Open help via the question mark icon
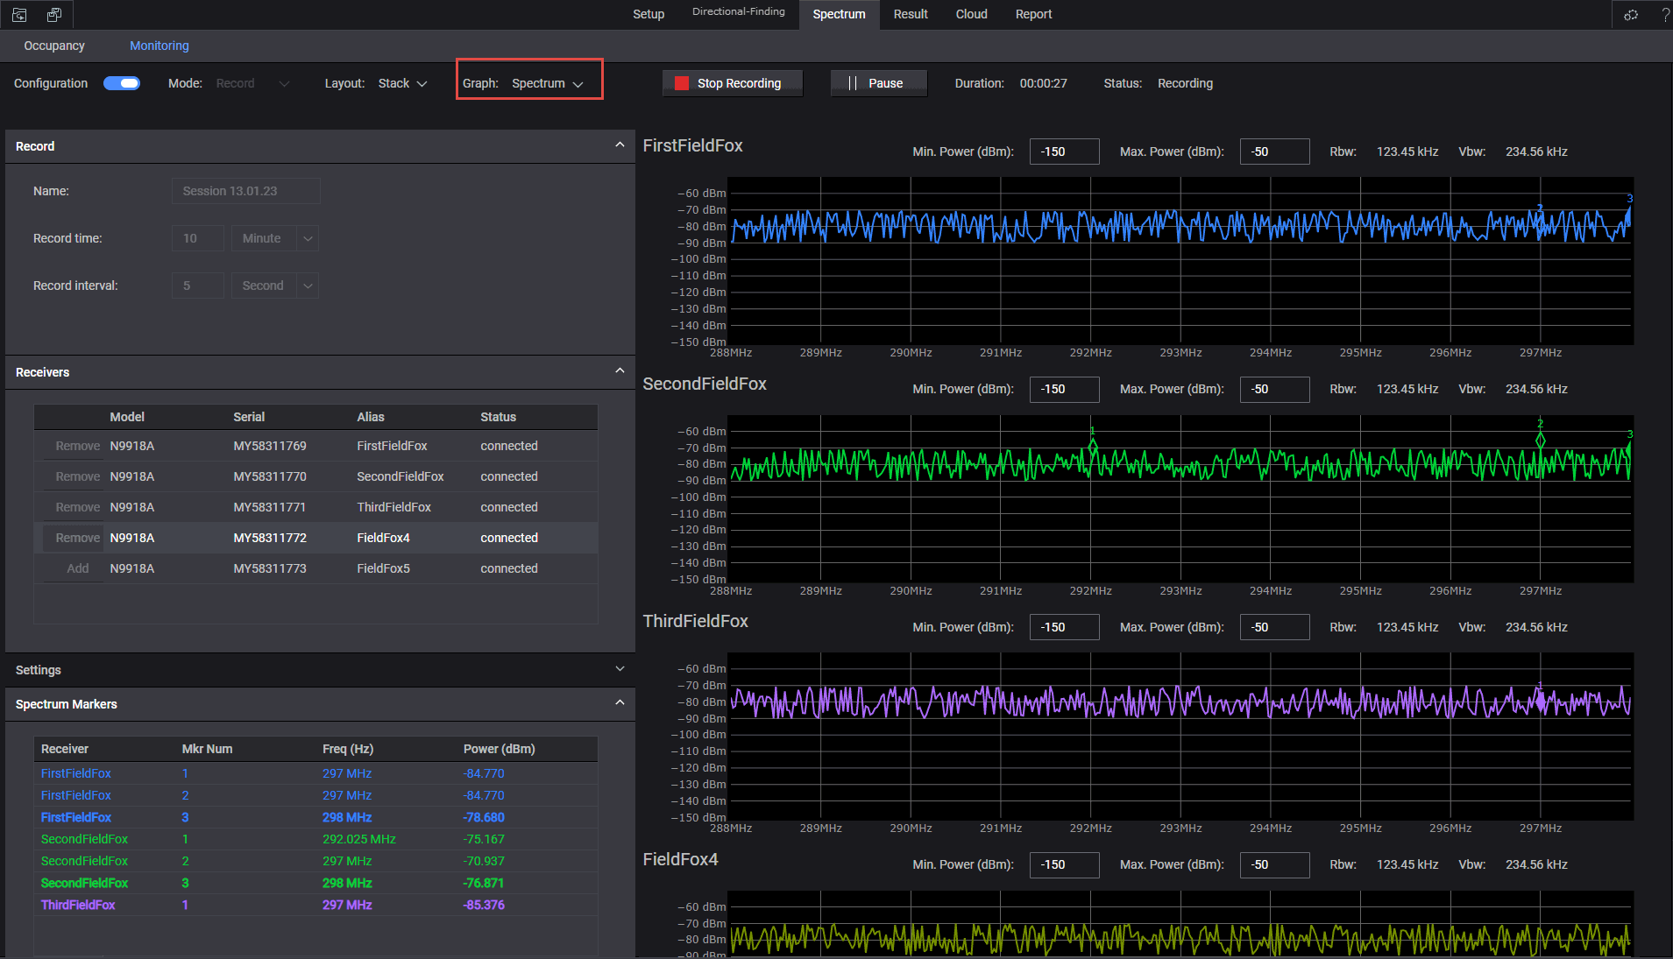 (1664, 15)
